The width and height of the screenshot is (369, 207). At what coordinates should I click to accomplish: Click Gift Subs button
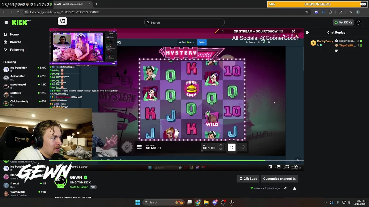[248, 179]
